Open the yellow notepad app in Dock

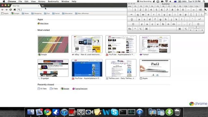(x=97, y=112)
